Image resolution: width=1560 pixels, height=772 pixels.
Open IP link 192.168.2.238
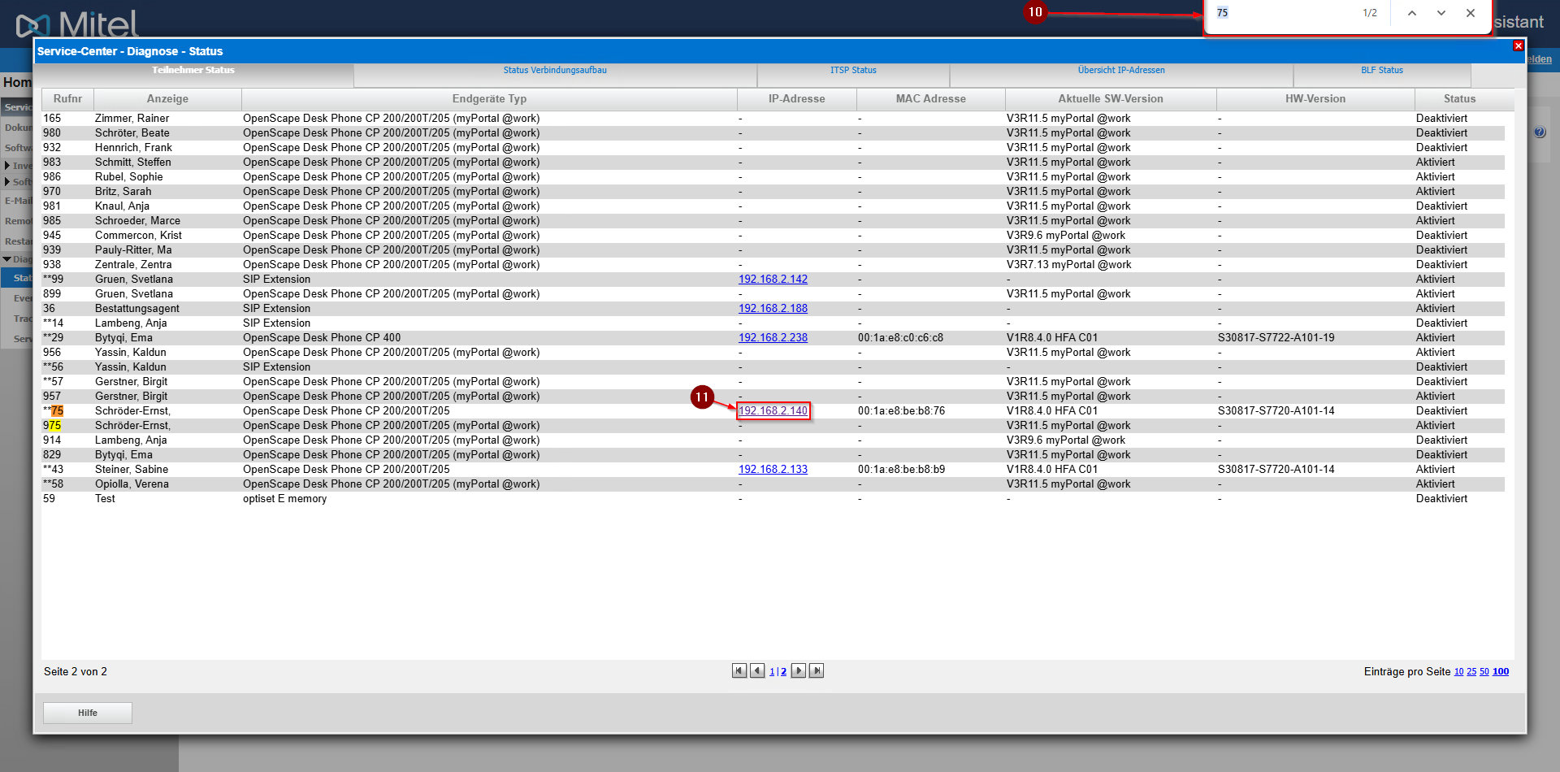(x=773, y=338)
